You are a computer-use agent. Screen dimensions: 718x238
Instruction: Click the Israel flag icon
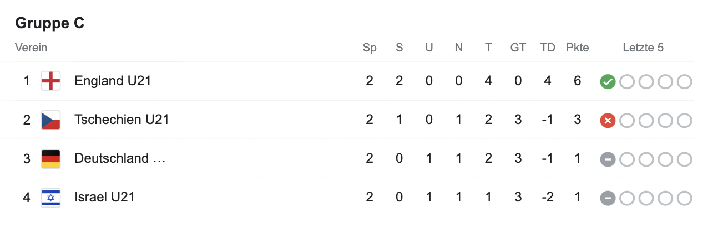pos(50,198)
